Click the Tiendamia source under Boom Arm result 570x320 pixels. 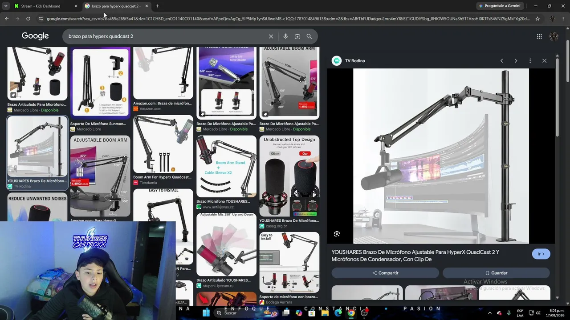(148, 183)
